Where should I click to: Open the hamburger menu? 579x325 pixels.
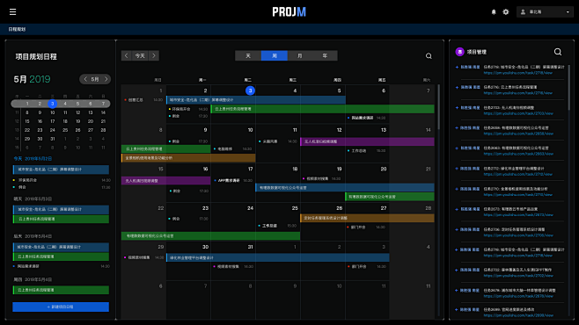12,11
